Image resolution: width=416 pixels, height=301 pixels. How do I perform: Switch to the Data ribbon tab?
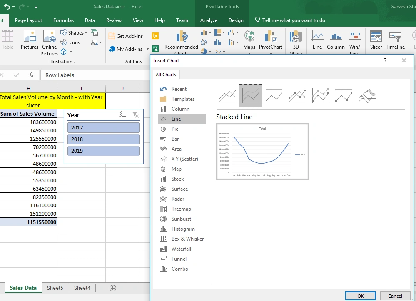click(90, 20)
